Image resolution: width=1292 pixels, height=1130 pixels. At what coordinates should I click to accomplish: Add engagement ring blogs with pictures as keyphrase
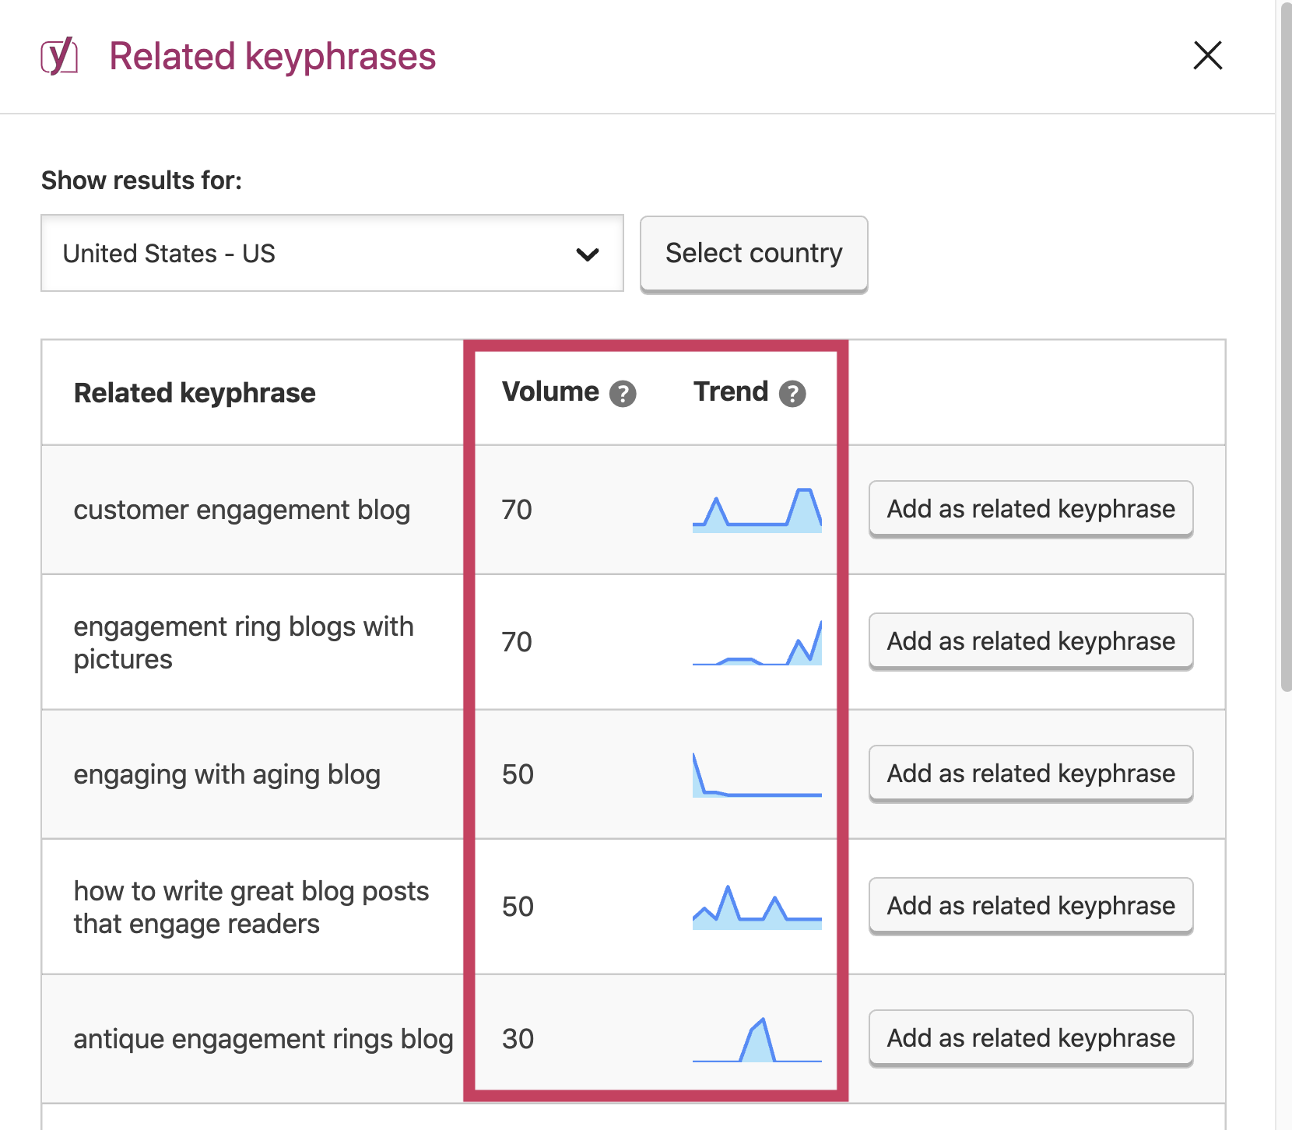pos(1029,641)
